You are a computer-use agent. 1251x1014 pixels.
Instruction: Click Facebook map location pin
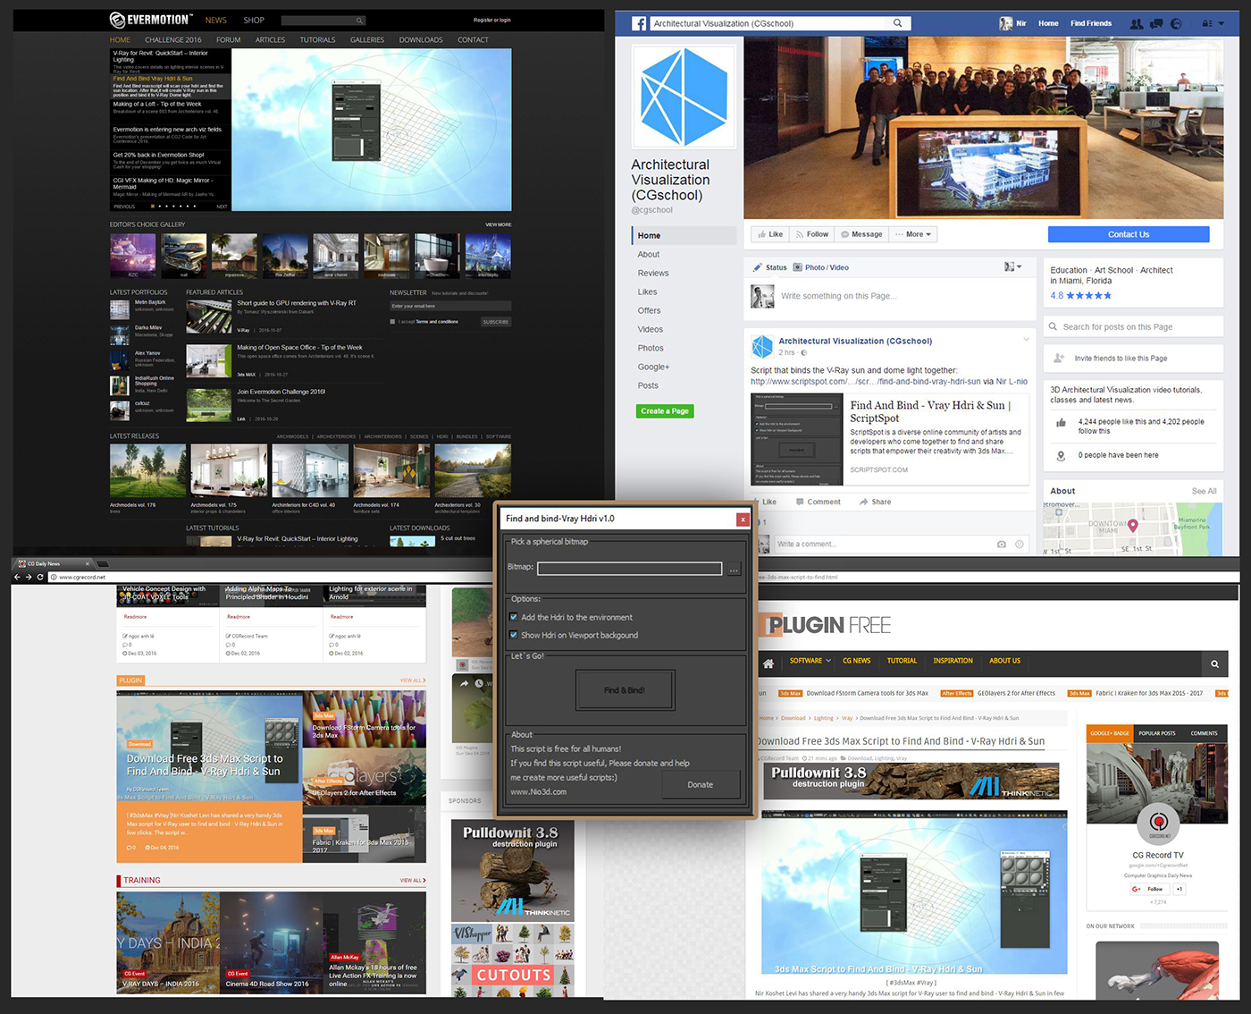click(1132, 526)
